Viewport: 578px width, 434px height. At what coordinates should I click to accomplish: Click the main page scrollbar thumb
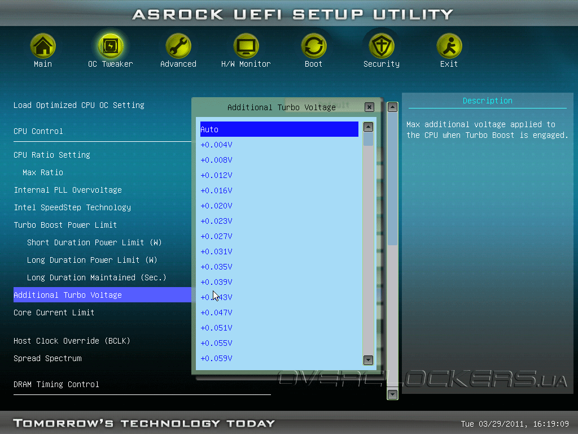[x=393, y=179]
